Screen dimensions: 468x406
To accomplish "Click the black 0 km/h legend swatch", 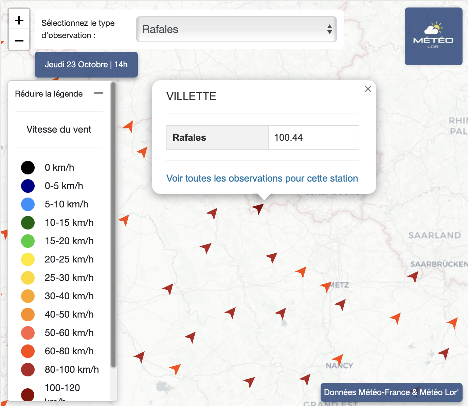I will pyautogui.click(x=28, y=168).
